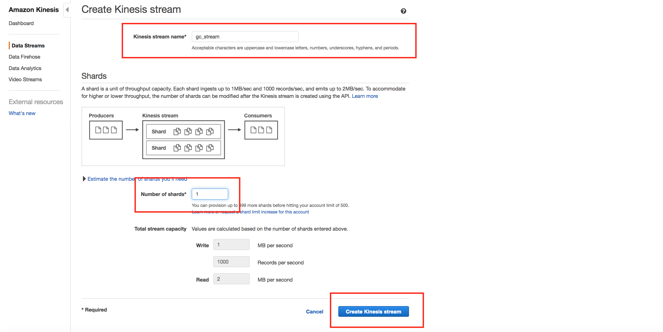Open shard limit increase request link
663x332 pixels.
[x=274, y=212]
